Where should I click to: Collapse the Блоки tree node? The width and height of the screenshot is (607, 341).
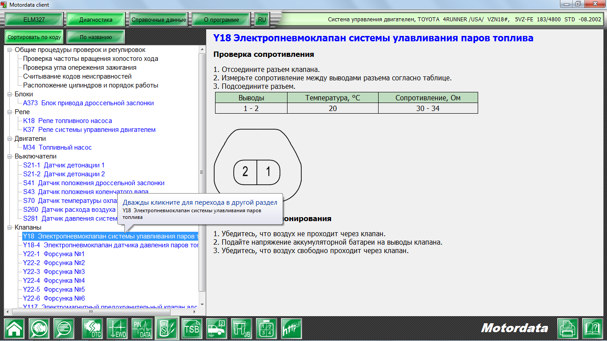click(10, 94)
